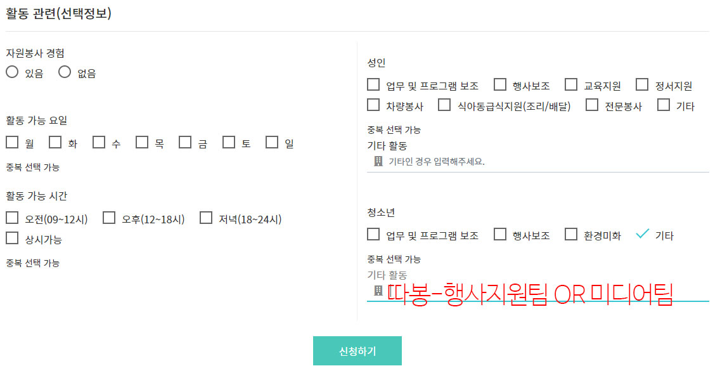Check the 차량봉사 option
The width and height of the screenshot is (720, 373).
373,105
